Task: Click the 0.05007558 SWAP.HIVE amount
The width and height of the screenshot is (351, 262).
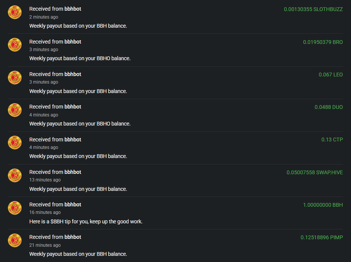Action: tap(314, 173)
